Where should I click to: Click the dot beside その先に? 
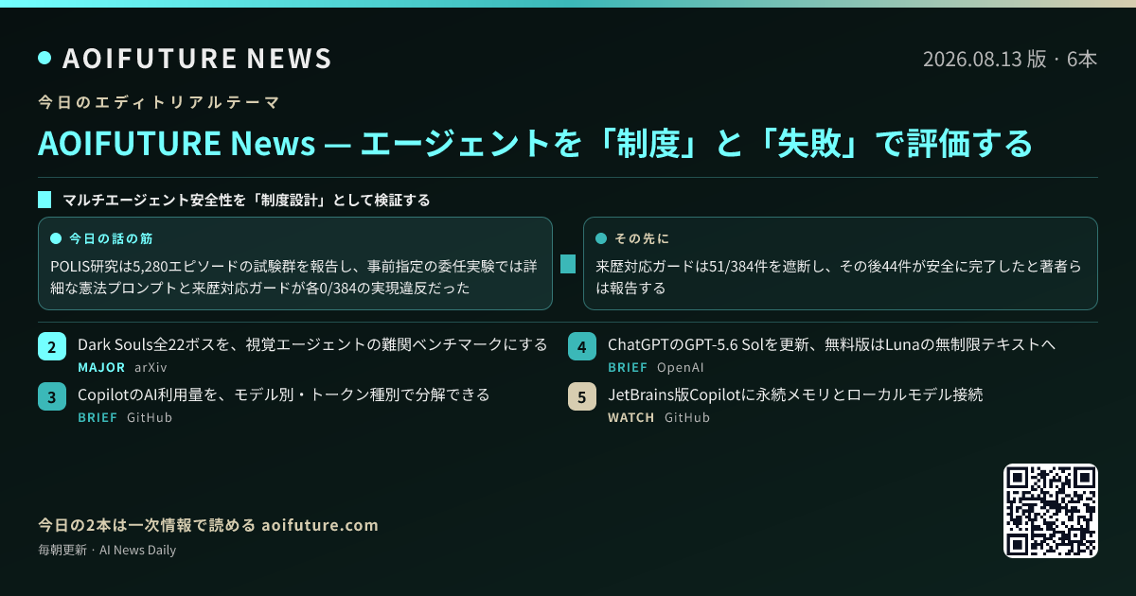[600, 238]
